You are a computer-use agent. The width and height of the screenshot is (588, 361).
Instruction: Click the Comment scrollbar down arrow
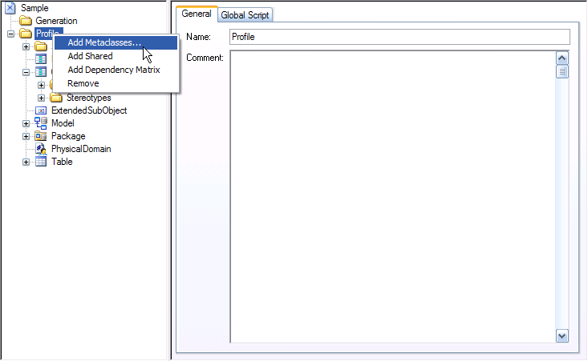tap(562, 336)
